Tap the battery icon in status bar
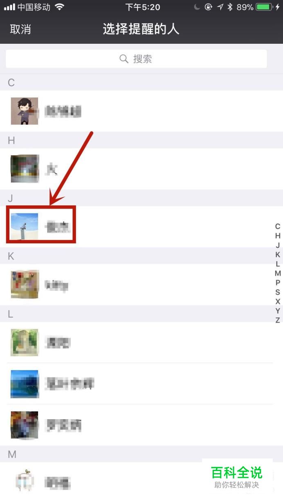This screenshot has width=283, height=503. pos(264,7)
